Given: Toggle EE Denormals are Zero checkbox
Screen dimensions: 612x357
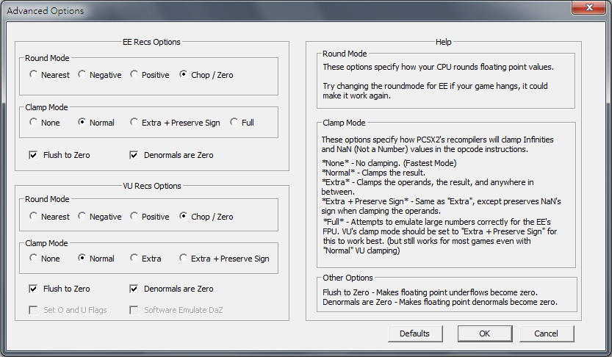Looking at the screenshot, I should (x=134, y=155).
